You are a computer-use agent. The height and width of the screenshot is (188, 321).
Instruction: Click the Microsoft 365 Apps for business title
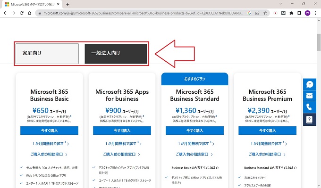click(122, 95)
